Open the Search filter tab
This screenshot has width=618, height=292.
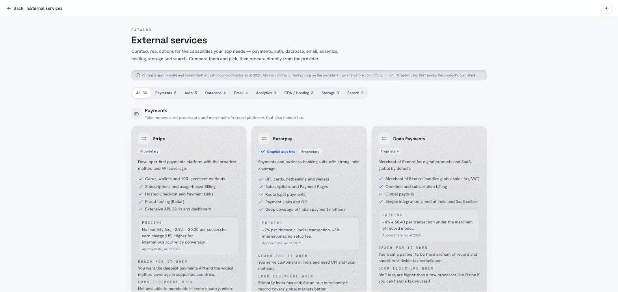click(356, 93)
